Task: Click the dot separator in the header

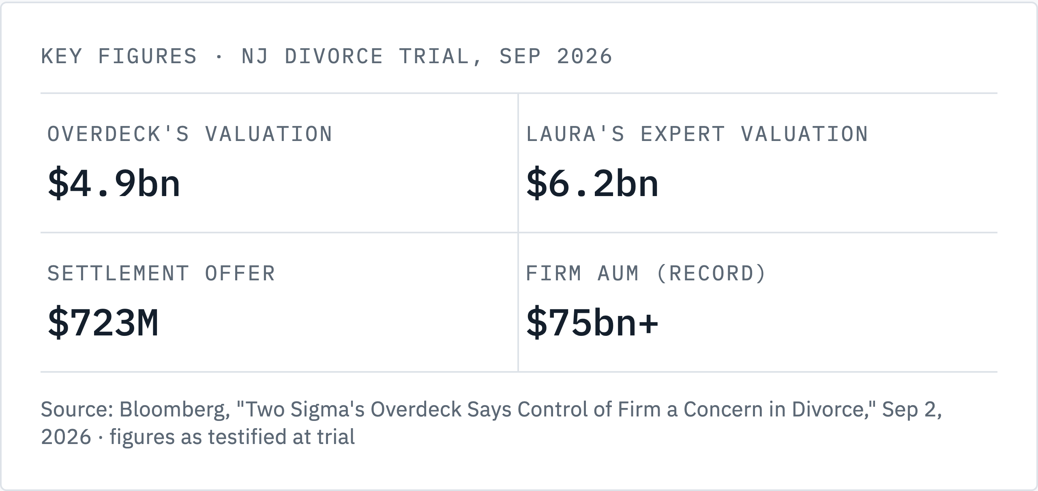Action: [219, 57]
